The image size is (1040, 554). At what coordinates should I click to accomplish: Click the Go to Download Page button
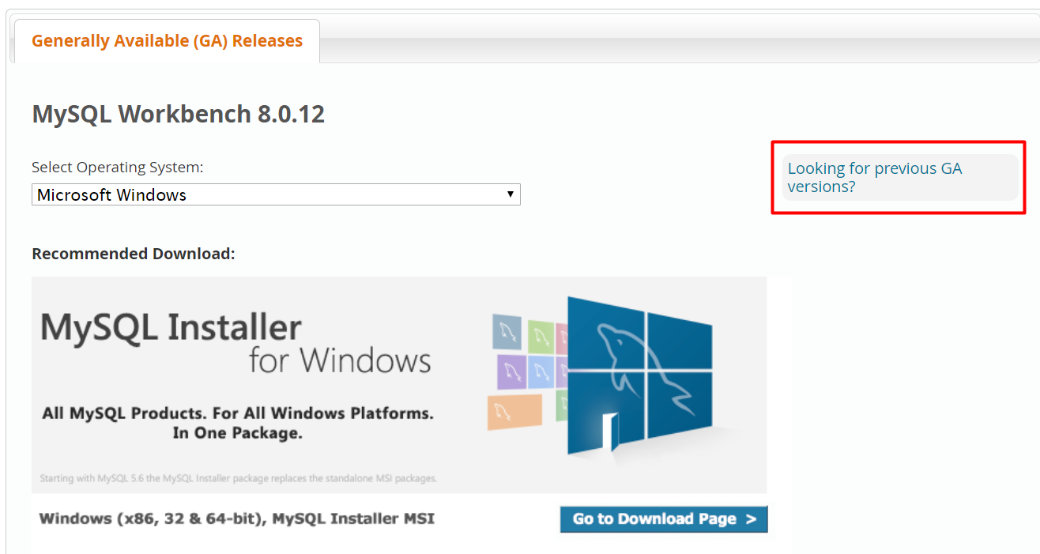coord(664,519)
